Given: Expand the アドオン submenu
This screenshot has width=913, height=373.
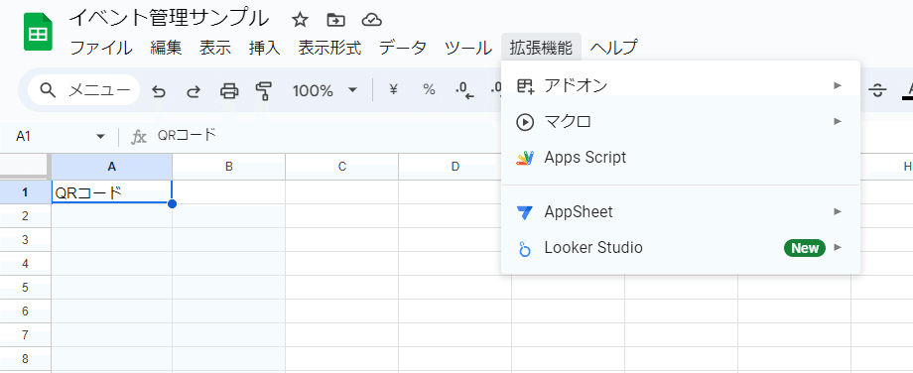Looking at the screenshot, I should pos(680,86).
